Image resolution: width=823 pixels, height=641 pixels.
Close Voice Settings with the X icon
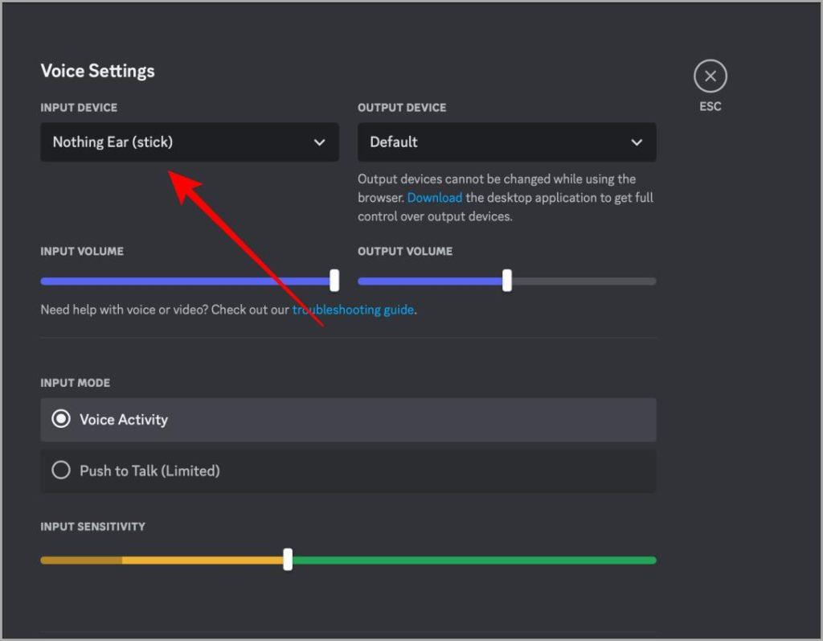click(710, 76)
